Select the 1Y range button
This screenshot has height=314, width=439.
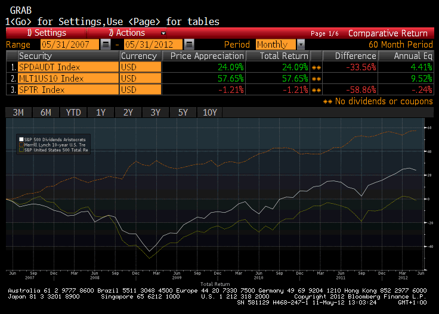(x=101, y=113)
